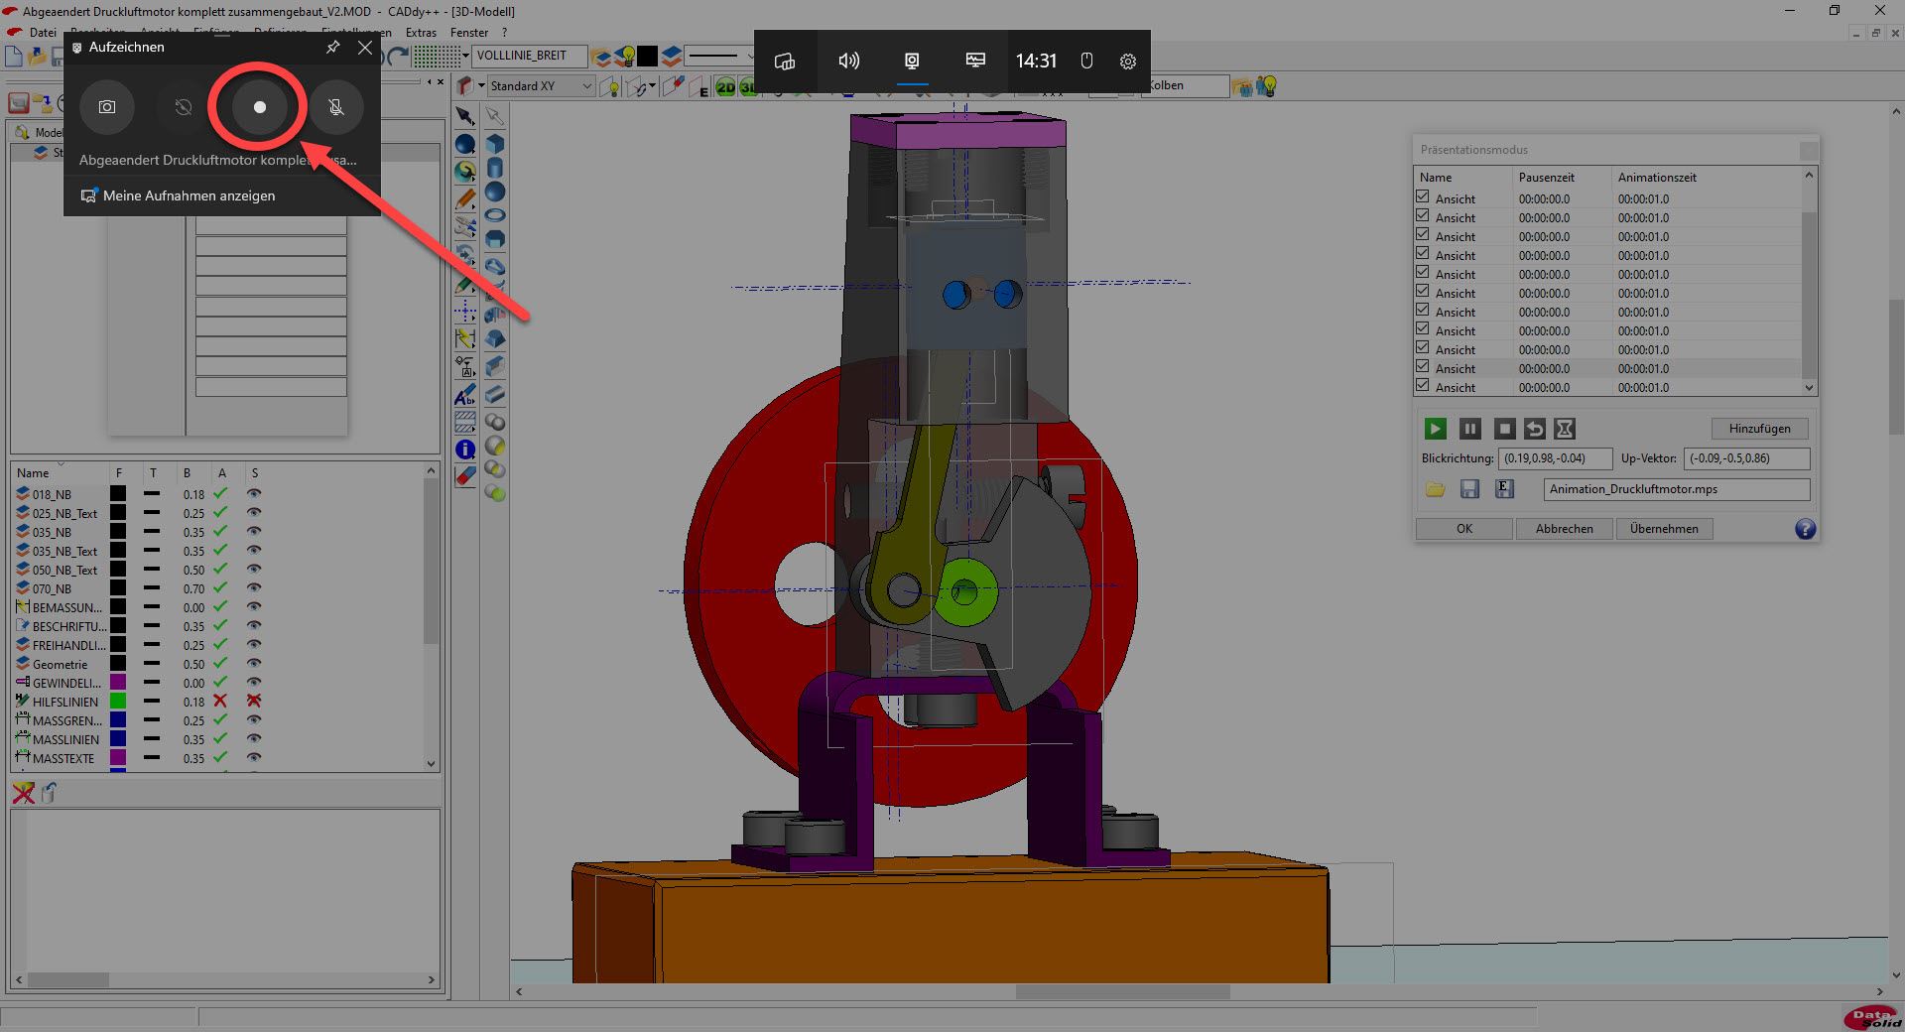Switch to 2D mode
Viewport: 1905px width, 1032px height.
click(725, 87)
